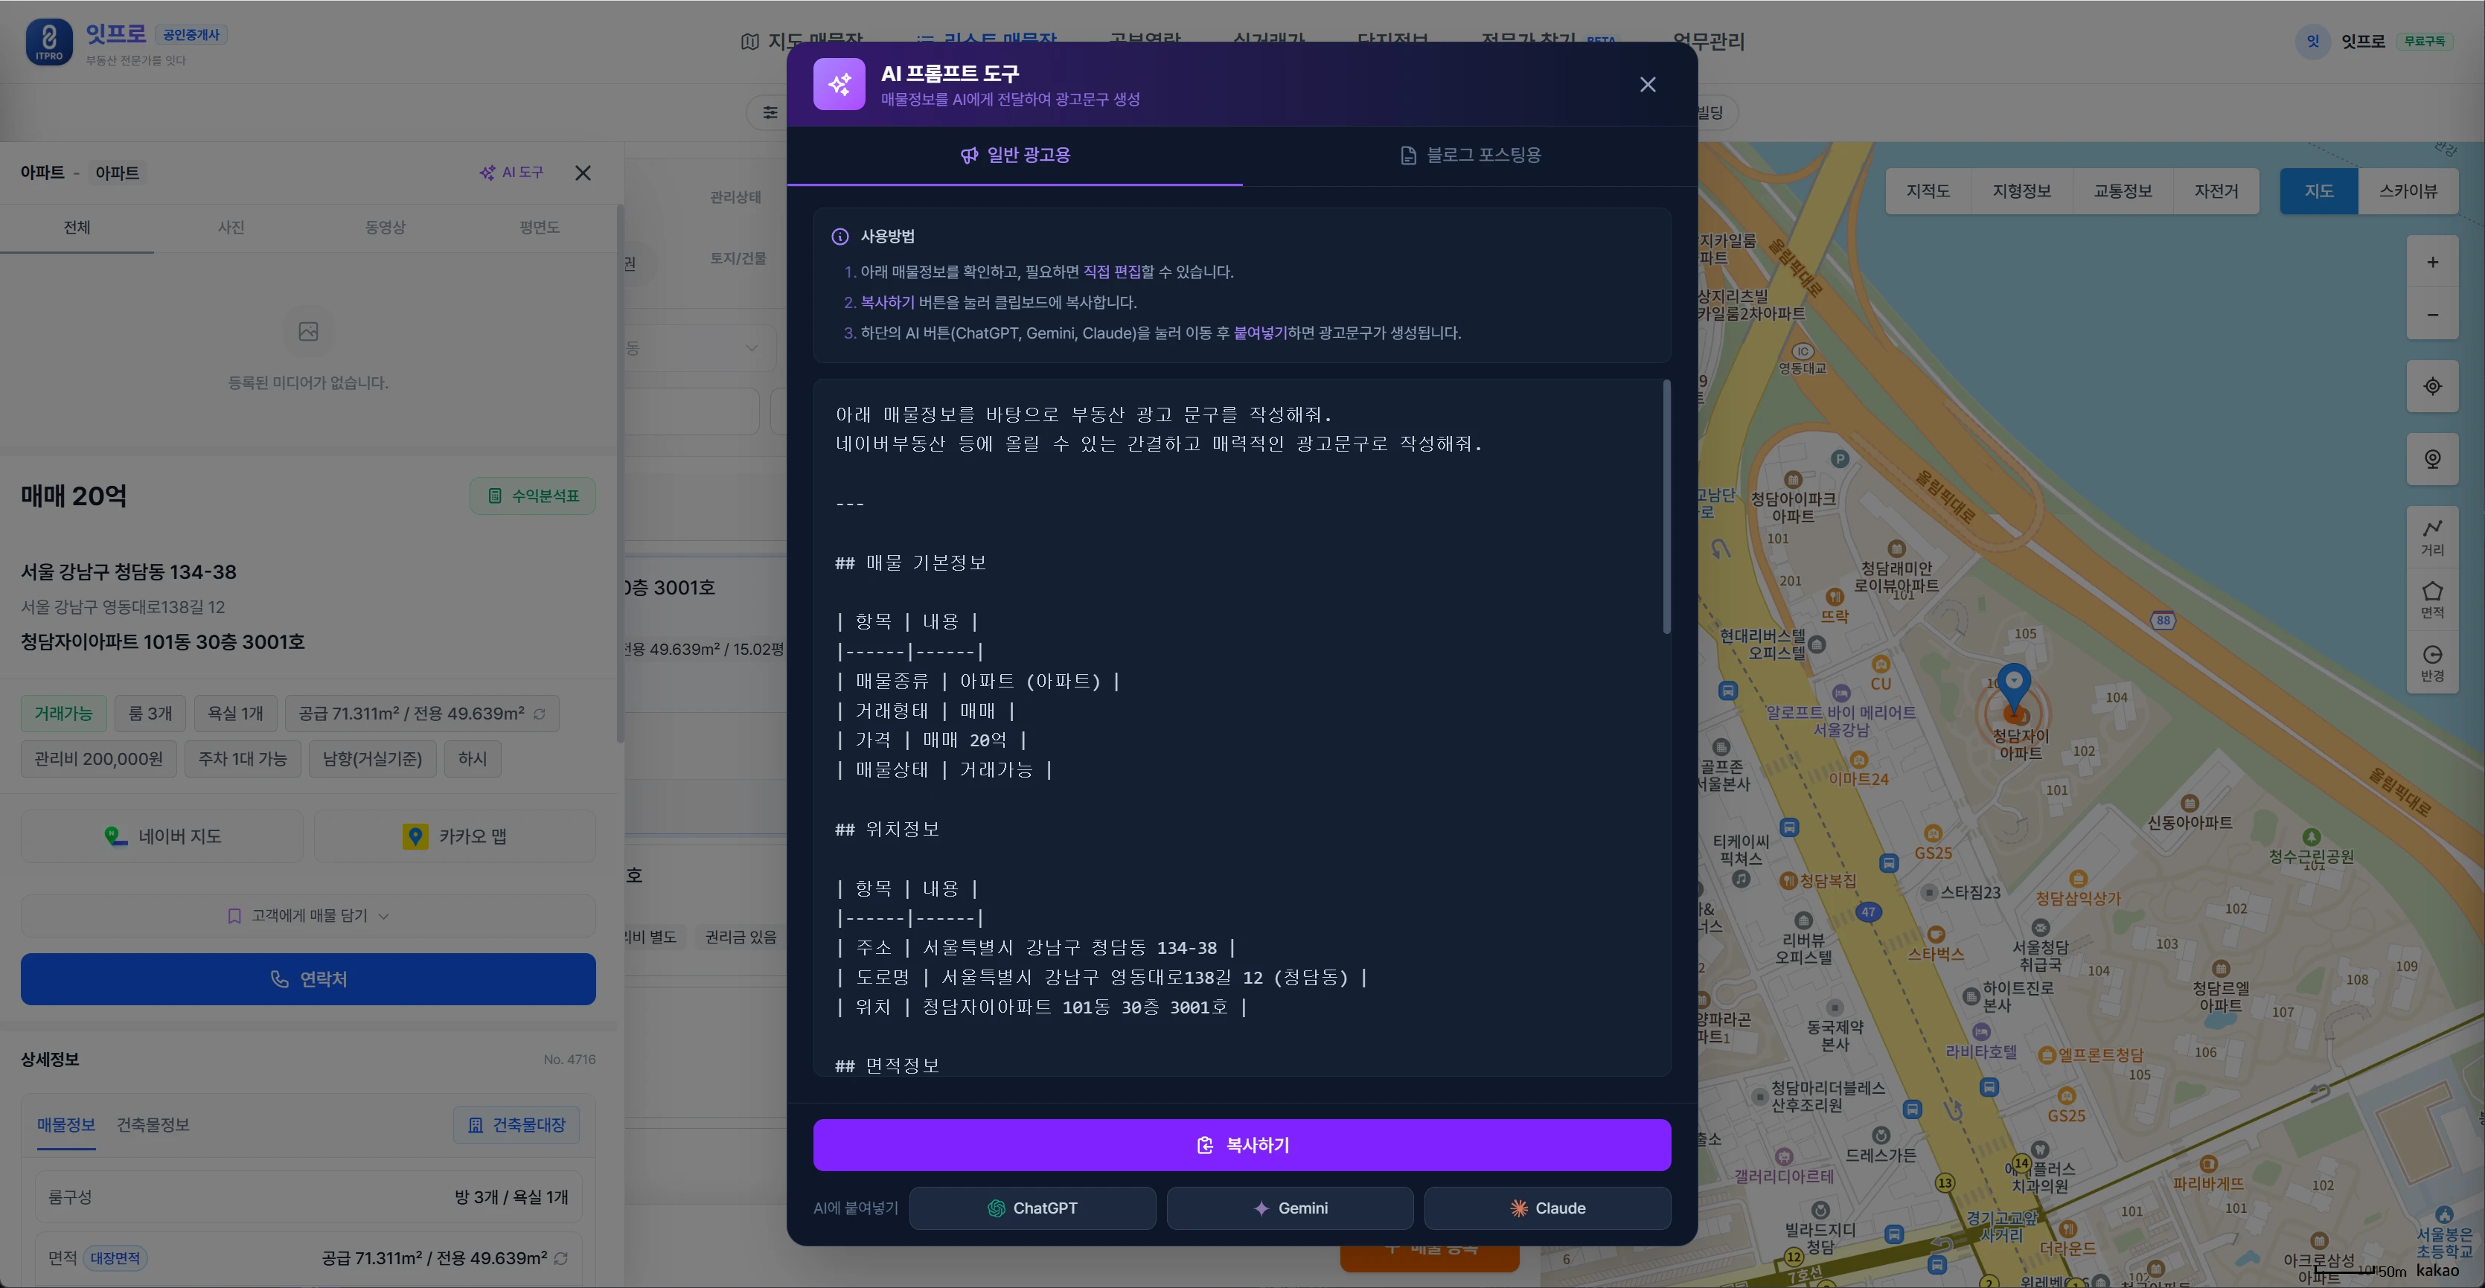Click the prompt text area scrollbar

tap(1666, 507)
